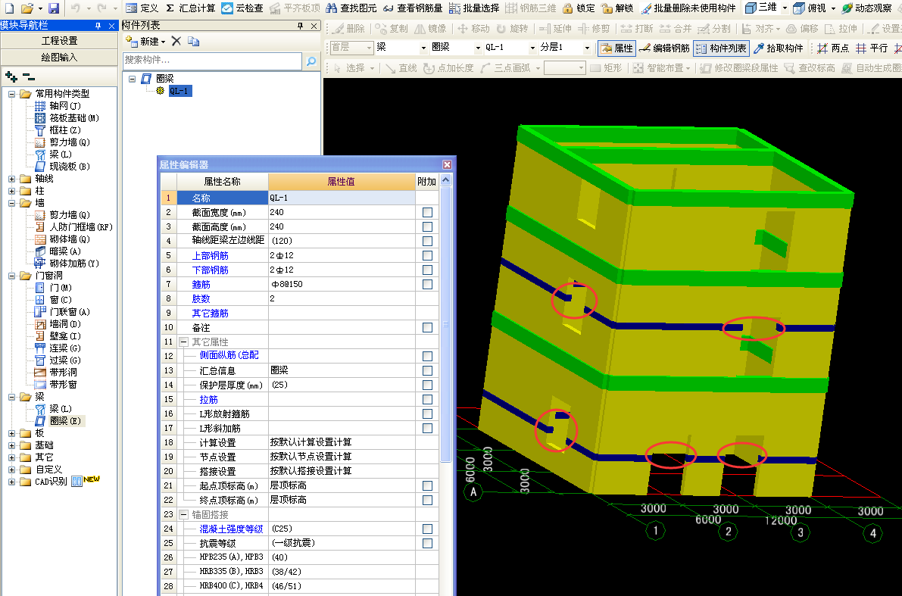The width and height of the screenshot is (902, 596).
Task: Start 动态观察 dynamic orbit
Action: 866,8
